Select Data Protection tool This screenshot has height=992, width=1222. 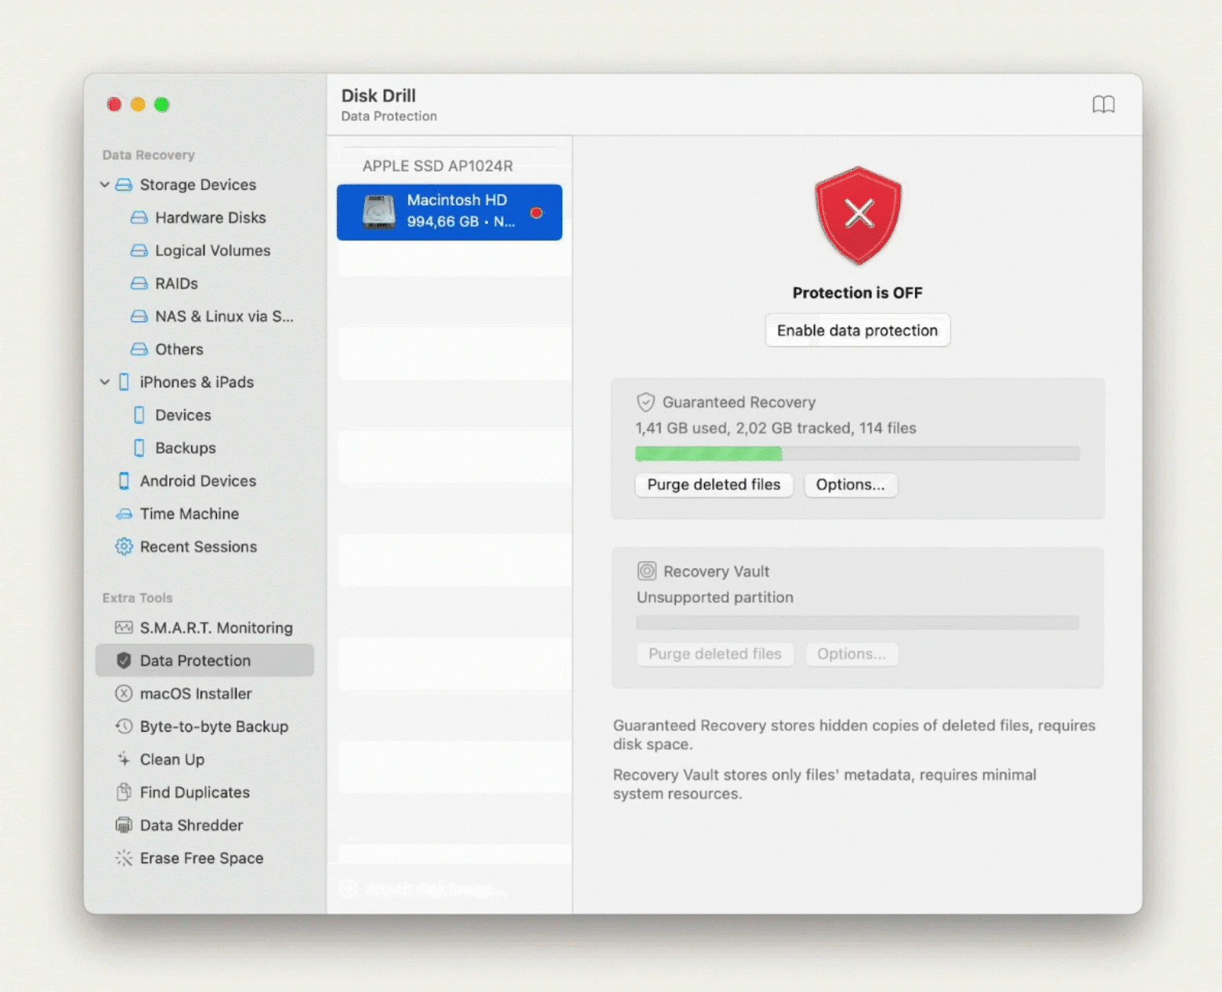205,661
